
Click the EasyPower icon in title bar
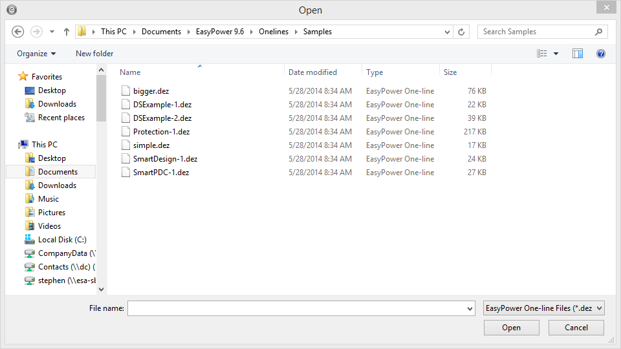(x=12, y=10)
